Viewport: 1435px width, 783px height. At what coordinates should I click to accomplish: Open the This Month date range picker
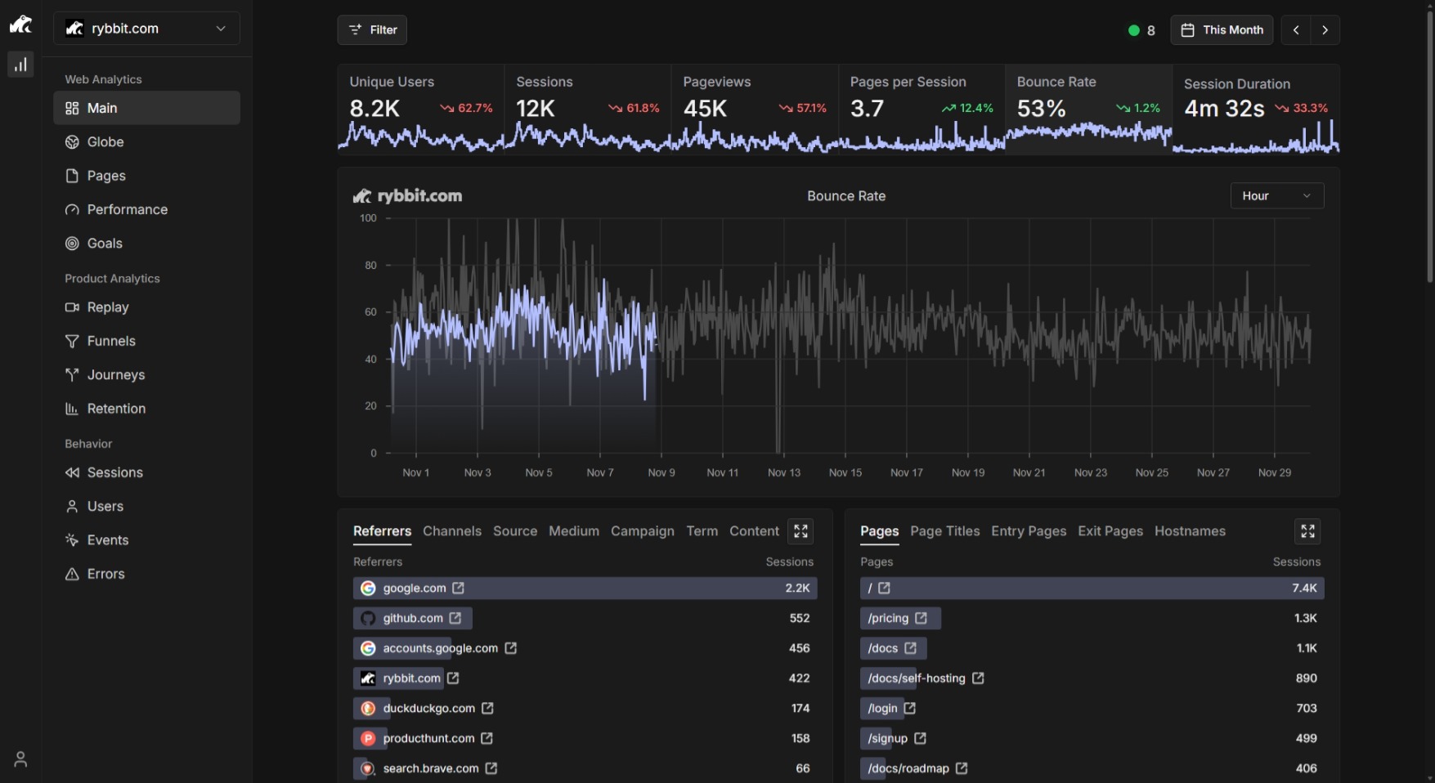tap(1222, 30)
